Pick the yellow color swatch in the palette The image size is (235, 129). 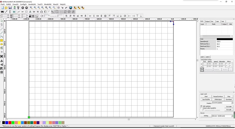[19, 123]
